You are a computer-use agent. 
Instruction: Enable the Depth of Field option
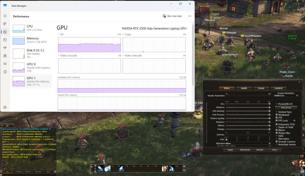277,127
